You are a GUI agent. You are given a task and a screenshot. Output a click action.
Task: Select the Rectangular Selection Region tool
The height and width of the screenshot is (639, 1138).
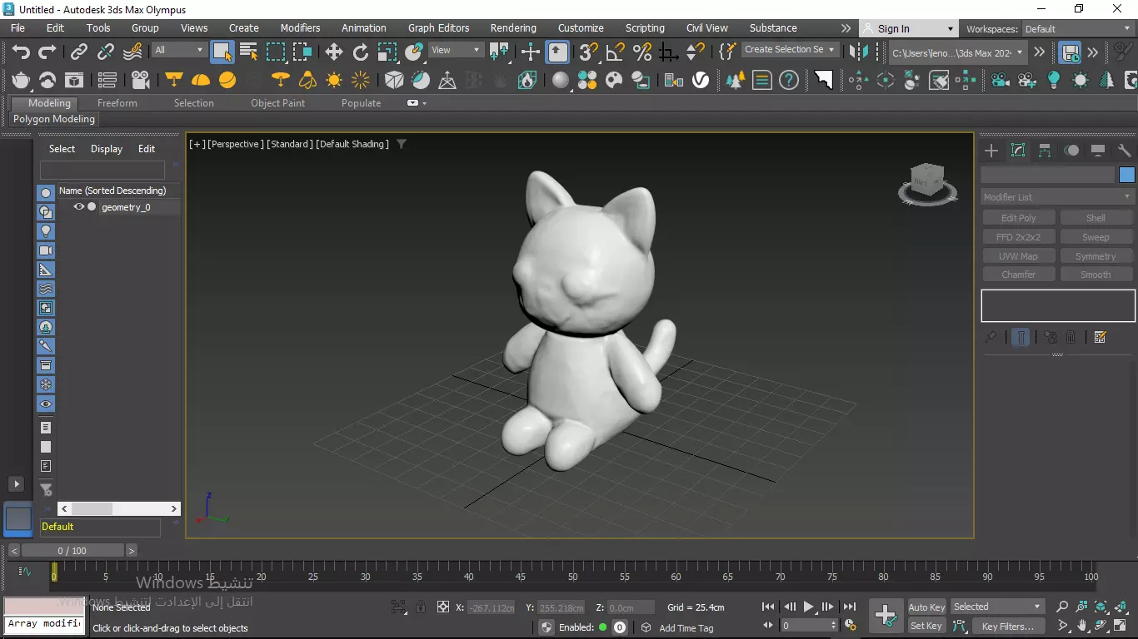pyautogui.click(x=276, y=52)
